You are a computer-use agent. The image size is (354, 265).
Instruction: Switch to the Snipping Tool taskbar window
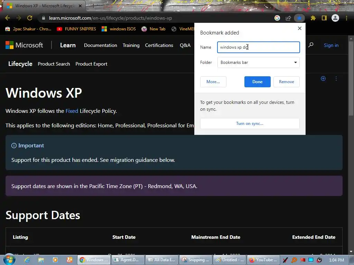click(196, 260)
